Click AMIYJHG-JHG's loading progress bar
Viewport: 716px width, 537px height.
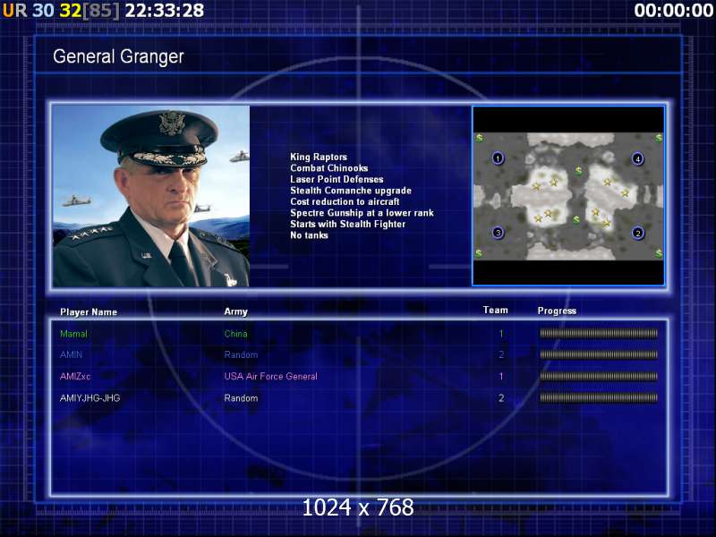pos(599,397)
